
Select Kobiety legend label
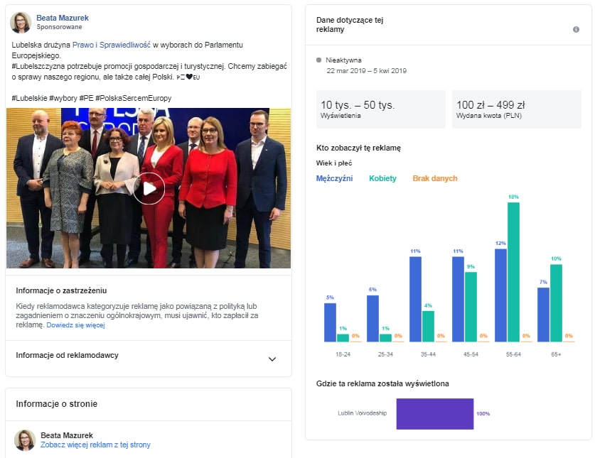click(382, 178)
